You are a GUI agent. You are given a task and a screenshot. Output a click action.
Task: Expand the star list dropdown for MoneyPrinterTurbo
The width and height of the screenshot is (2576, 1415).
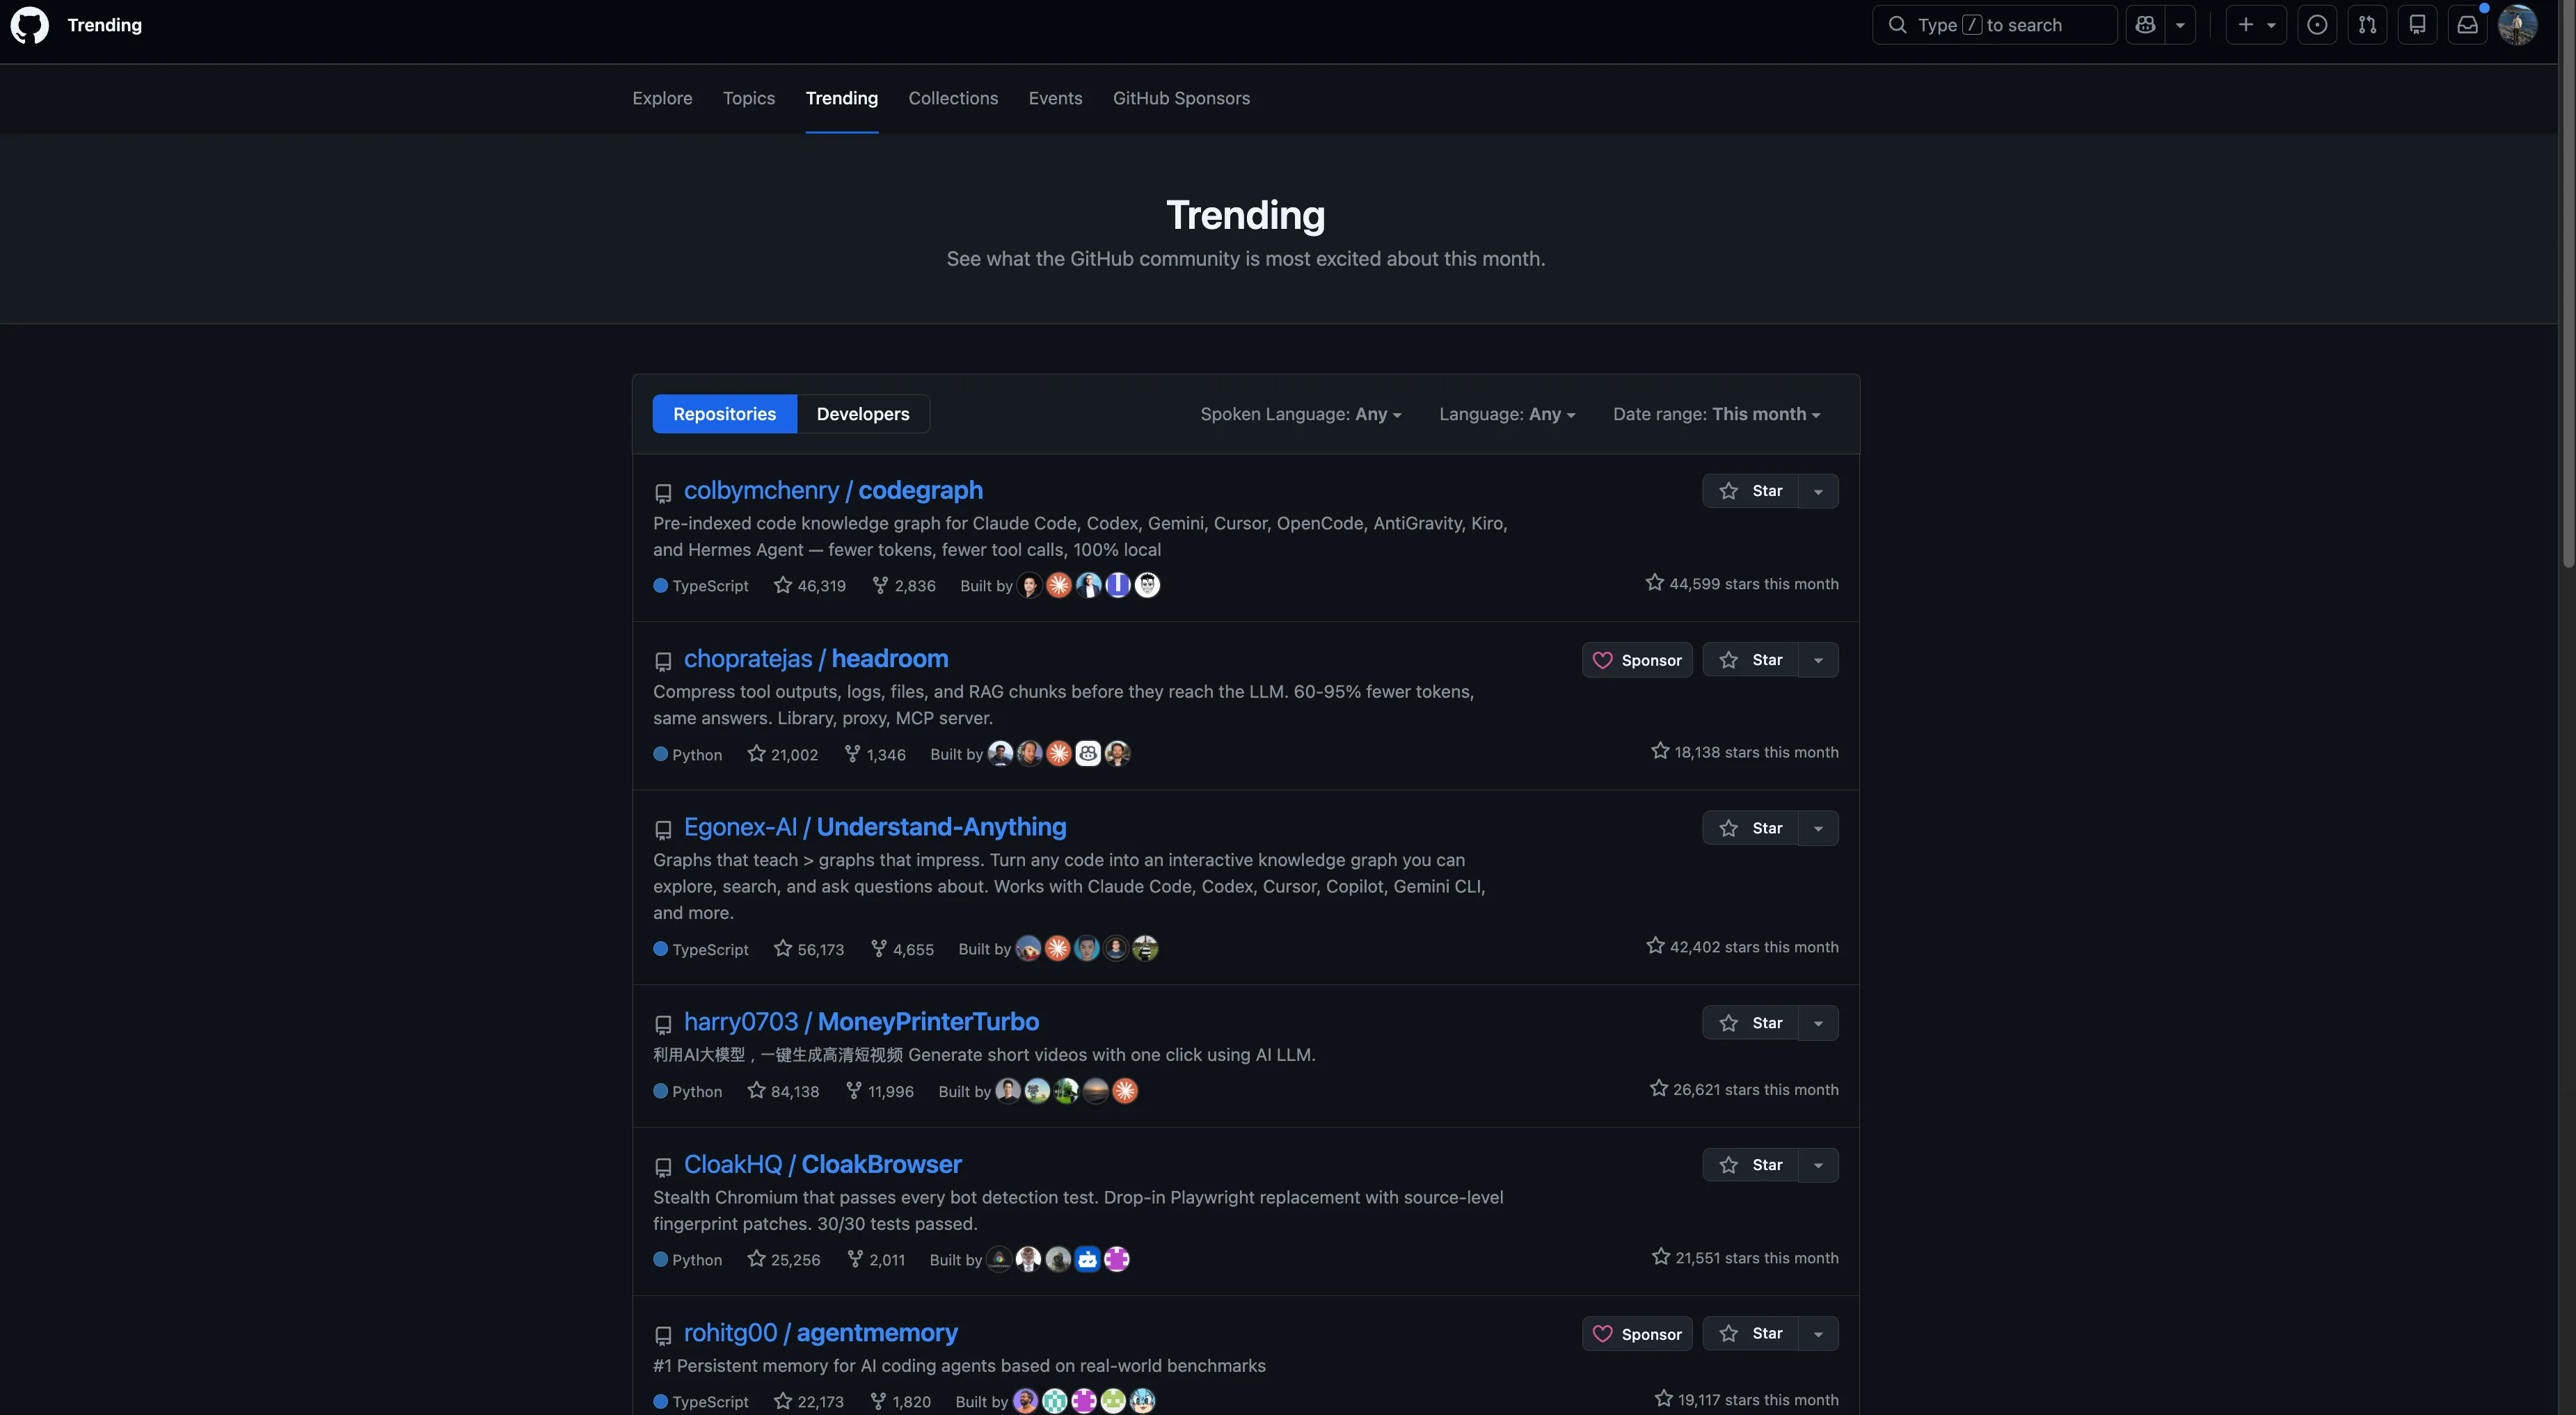1818,1023
